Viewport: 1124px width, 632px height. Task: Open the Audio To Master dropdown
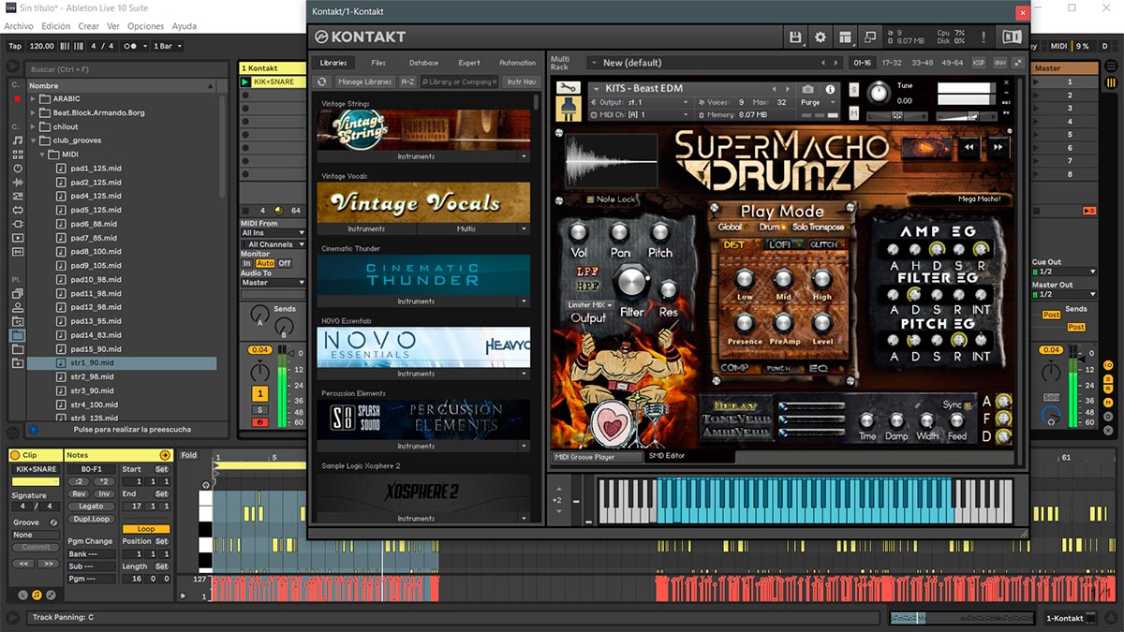(x=274, y=282)
